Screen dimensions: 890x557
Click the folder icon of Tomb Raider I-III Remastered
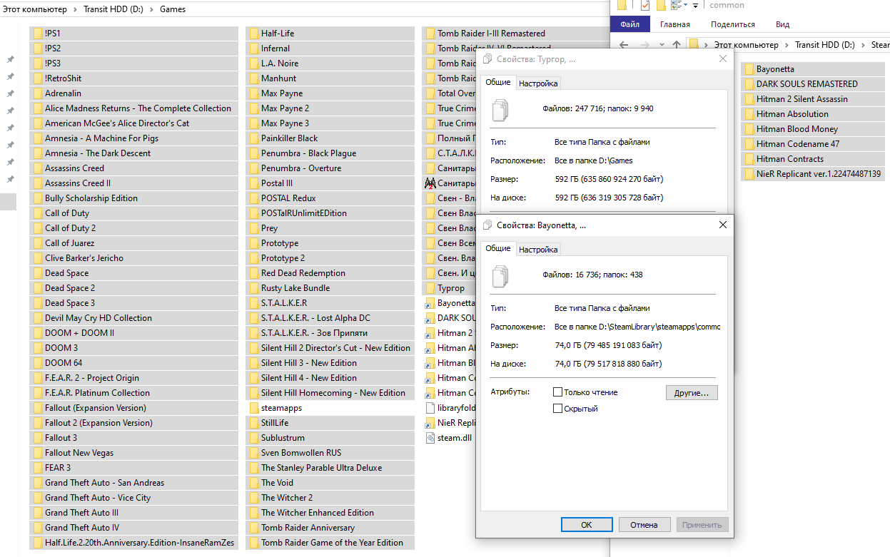coord(430,34)
